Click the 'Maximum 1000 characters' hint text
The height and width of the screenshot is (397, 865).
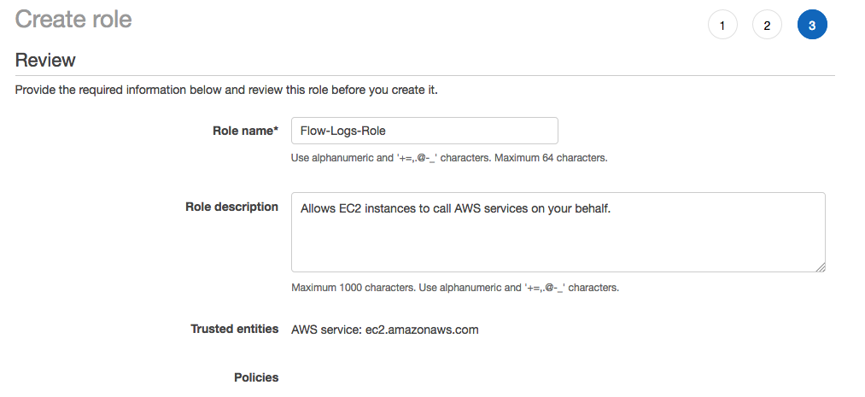tap(354, 287)
